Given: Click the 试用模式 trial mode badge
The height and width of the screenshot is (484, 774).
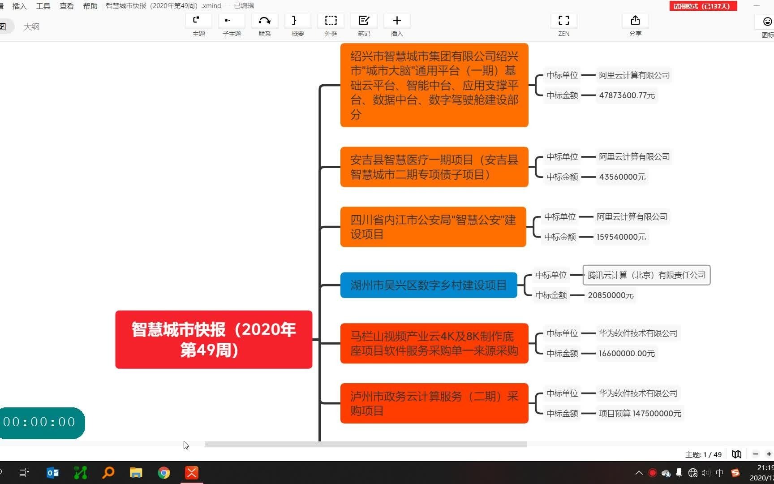Looking at the screenshot, I should click(703, 6).
